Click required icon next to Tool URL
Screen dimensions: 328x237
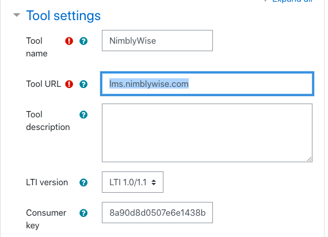[69, 84]
